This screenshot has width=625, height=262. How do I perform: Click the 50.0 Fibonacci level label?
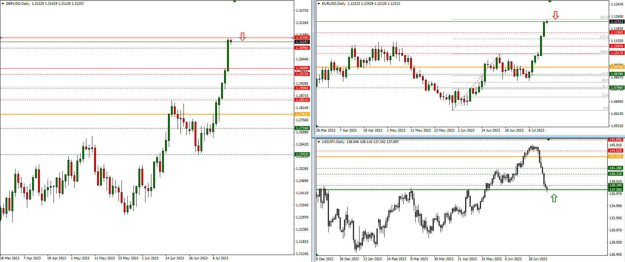(x=605, y=80)
